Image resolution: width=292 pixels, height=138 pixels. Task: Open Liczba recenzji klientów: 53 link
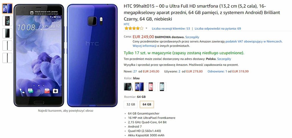pyautogui.click(x=171, y=29)
